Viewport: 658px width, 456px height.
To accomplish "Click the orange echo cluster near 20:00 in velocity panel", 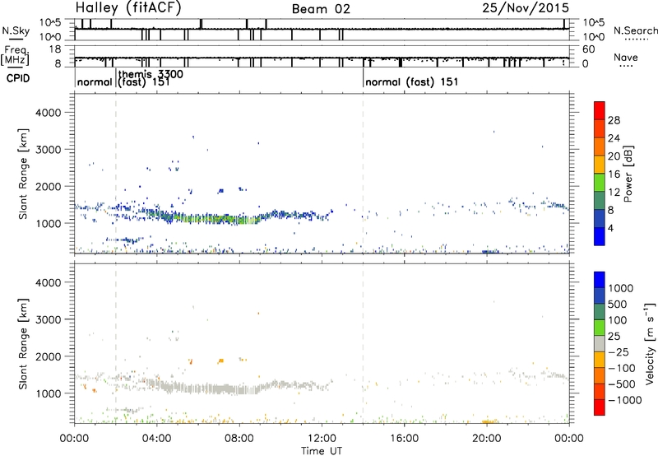I will 489,421.
